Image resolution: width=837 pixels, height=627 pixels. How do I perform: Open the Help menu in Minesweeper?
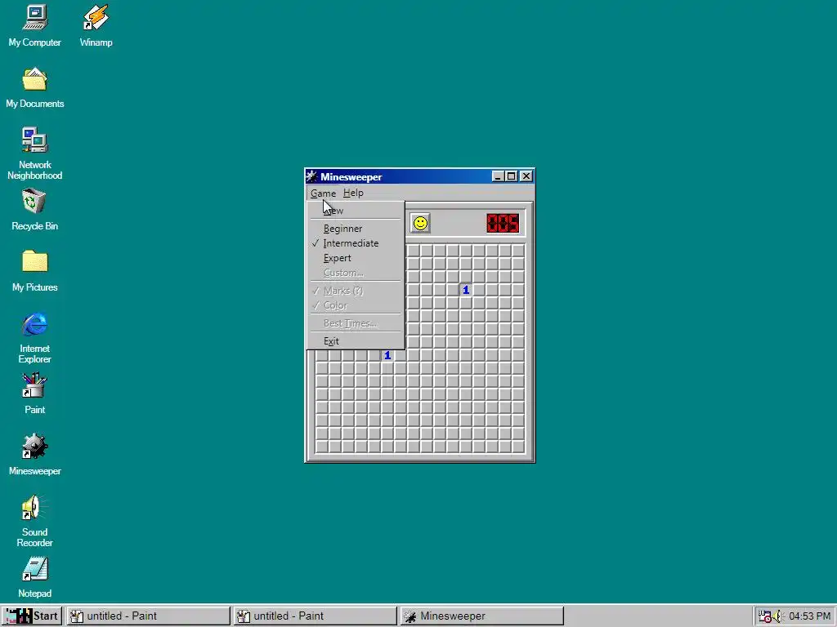[x=353, y=193]
